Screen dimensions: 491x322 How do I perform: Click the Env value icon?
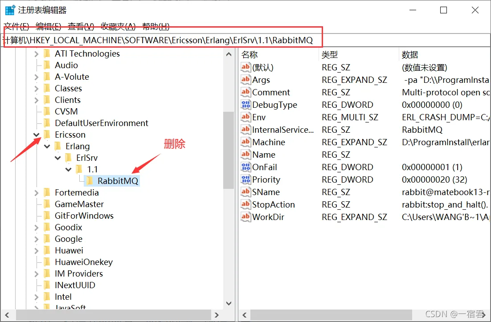[x=245, y=117]
